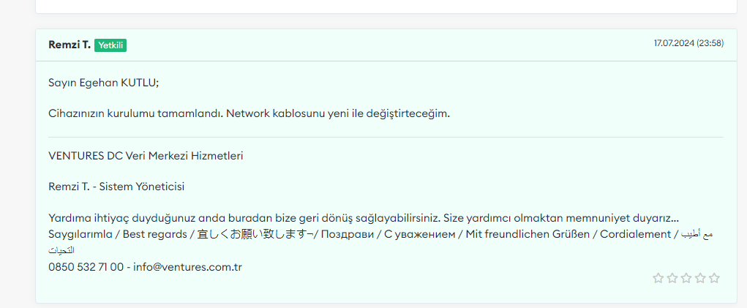Screen dimensions: 747x308
Task: Click the Yardıma ihtiyaç duyduğunuz sentence
Action: coord(364,219)
